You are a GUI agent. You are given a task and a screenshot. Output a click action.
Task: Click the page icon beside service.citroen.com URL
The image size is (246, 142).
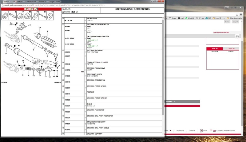pos(2,5)
